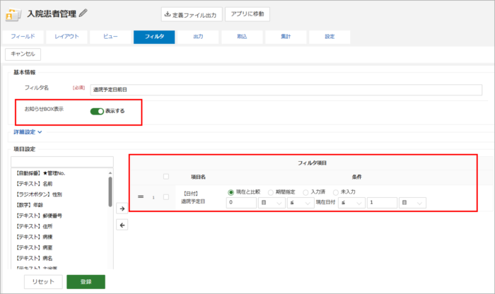
Task: Click the item list scrollbar thumb
Action: (x=110, y=192)
